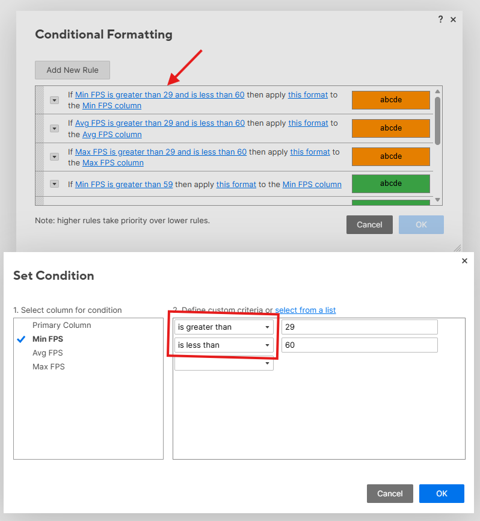Open rule menu arrow for Min FPS greater than 59 rule
Viewport: 480px width, 521px height.
click(x=55, y=183)
